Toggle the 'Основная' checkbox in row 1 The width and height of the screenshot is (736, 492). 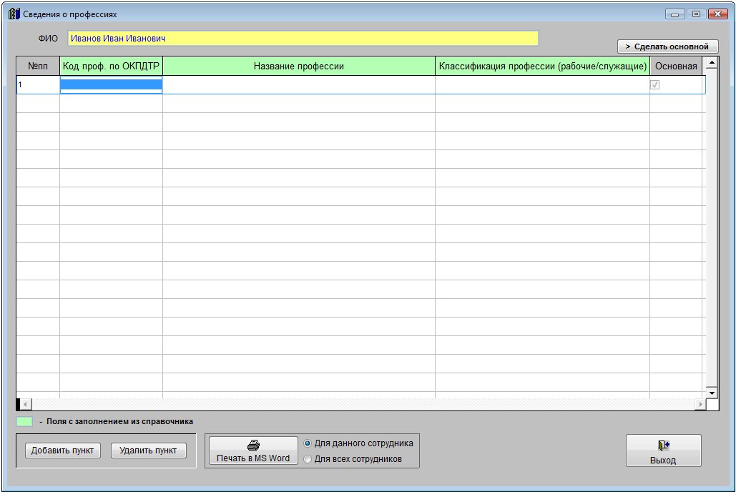click(654, 84)
